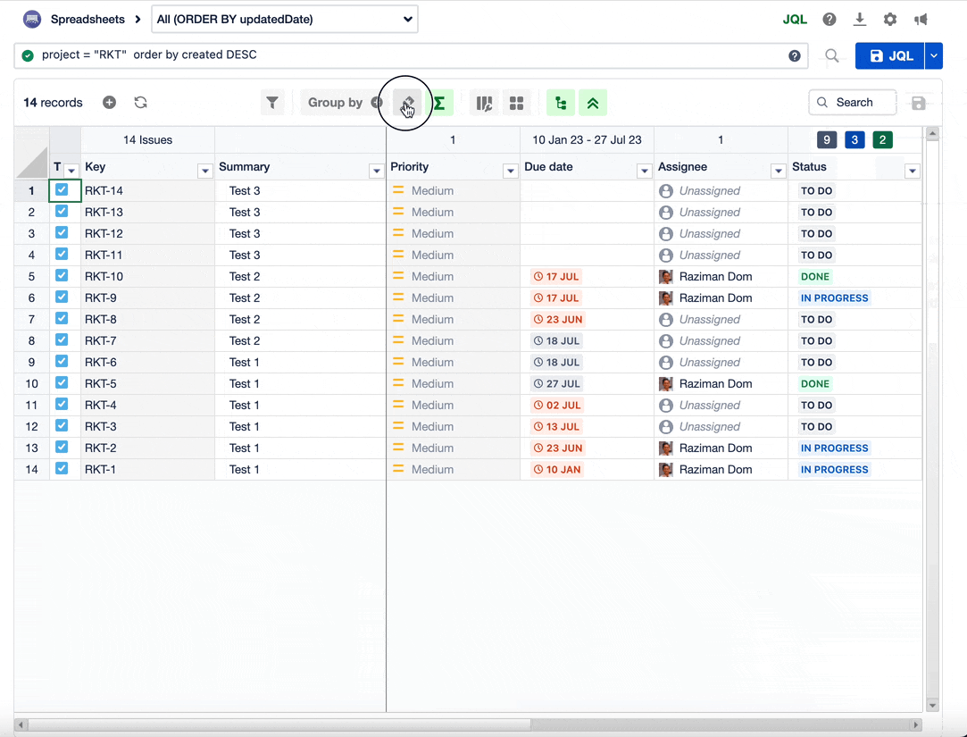The image size is (967, 737).
Task: Toggle the checkbox in row RKT-10
Action: point(62,276)
